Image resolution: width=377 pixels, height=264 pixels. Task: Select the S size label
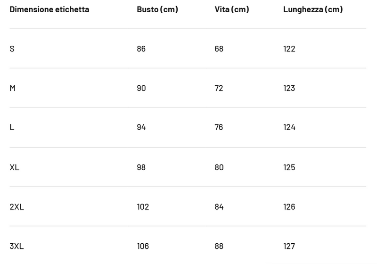(x=12, y=49)
